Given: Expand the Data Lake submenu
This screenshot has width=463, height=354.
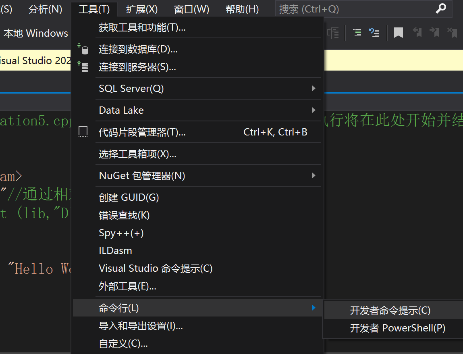Looking at the screenshot, I should tap(314, 110).
